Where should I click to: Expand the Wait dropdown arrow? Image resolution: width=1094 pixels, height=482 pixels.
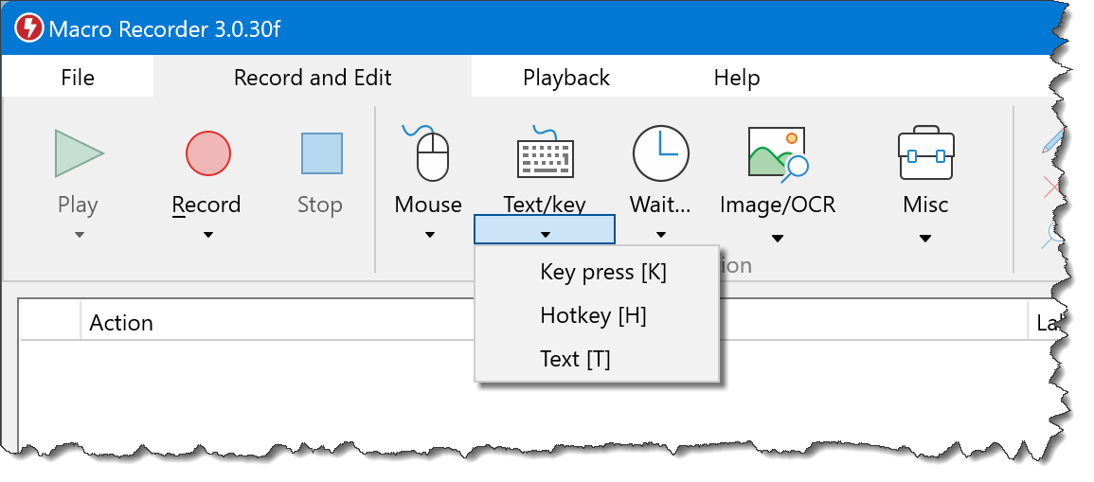point(661,235)
